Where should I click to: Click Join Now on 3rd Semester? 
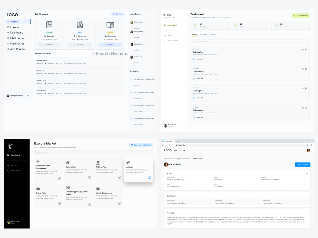click(x=110, y=45)
